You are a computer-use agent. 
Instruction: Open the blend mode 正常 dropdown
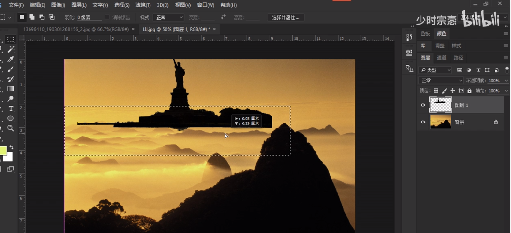[441, 80]
